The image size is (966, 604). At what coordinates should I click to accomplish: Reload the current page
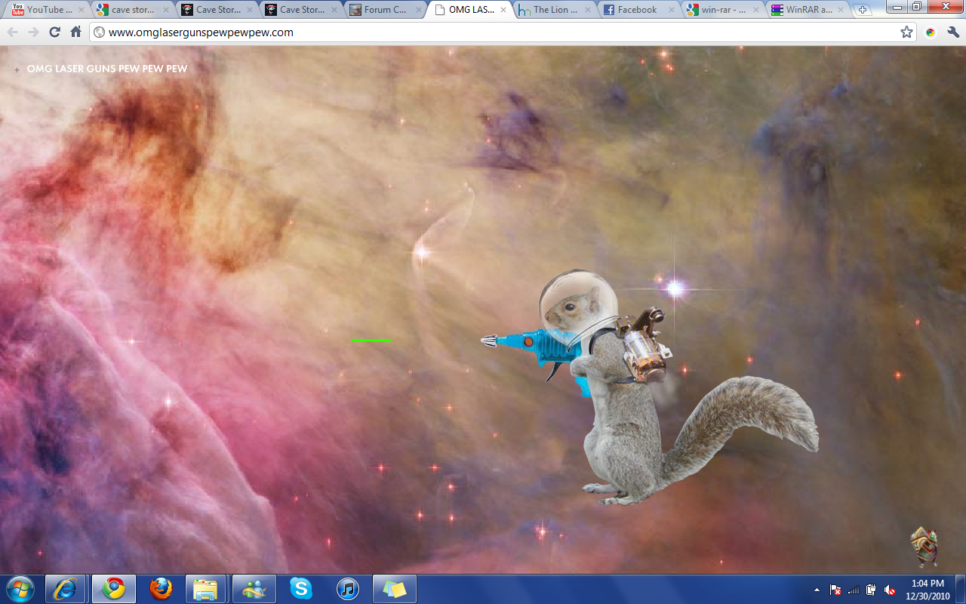[54, 32]
